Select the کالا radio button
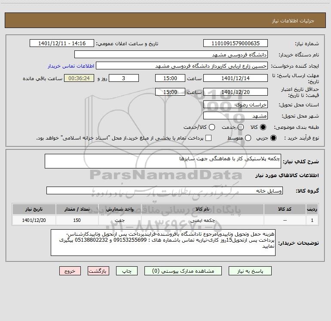The height and width of the screenshot is (321, 331). [x=263, y=127]
